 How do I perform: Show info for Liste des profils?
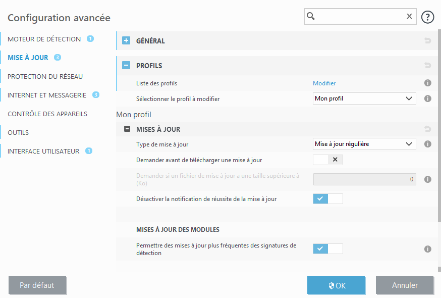[428, 83]
